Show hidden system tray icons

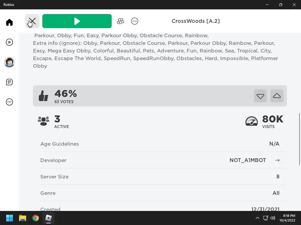pos(257,218)
